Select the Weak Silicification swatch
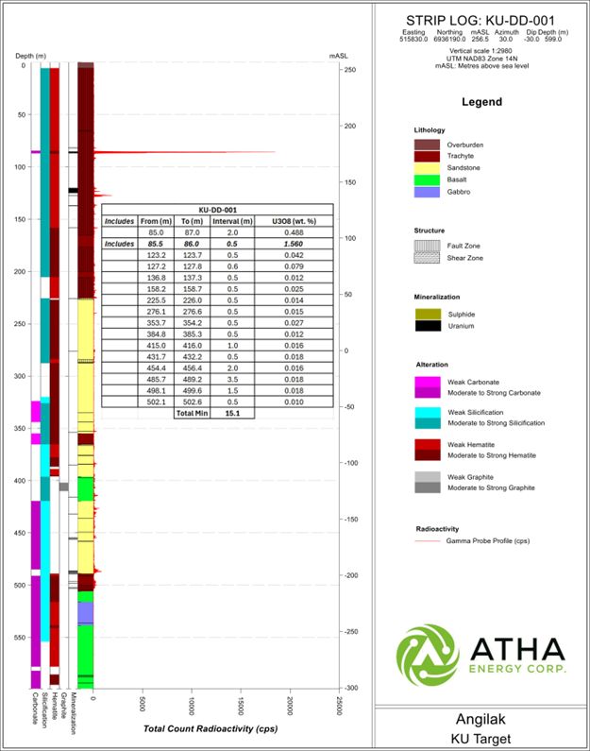 (427, 413)
